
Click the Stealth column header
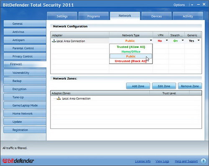(x=176, y=35)
